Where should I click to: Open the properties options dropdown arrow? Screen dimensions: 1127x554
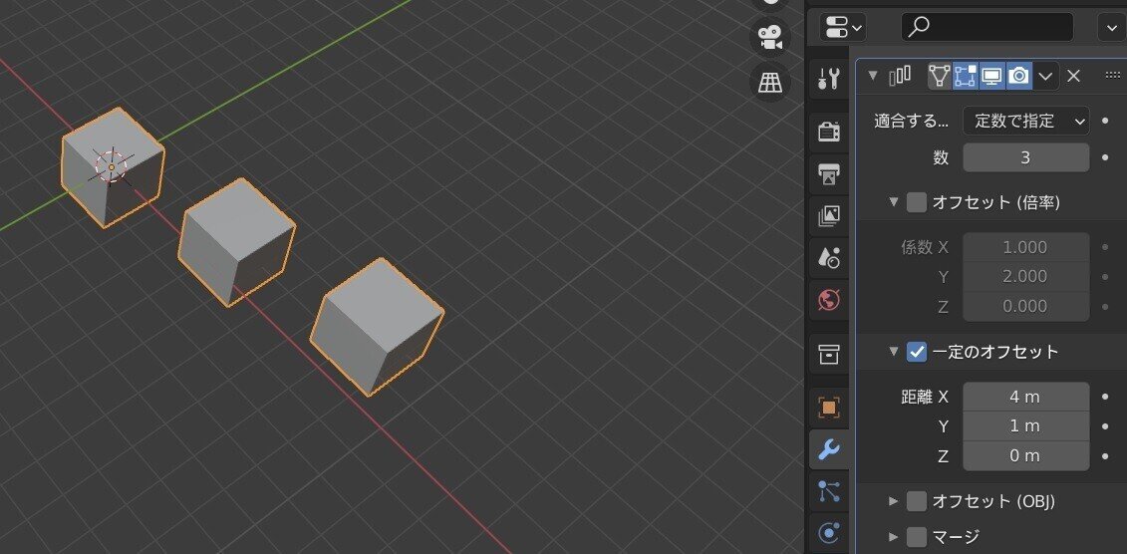1111,28
